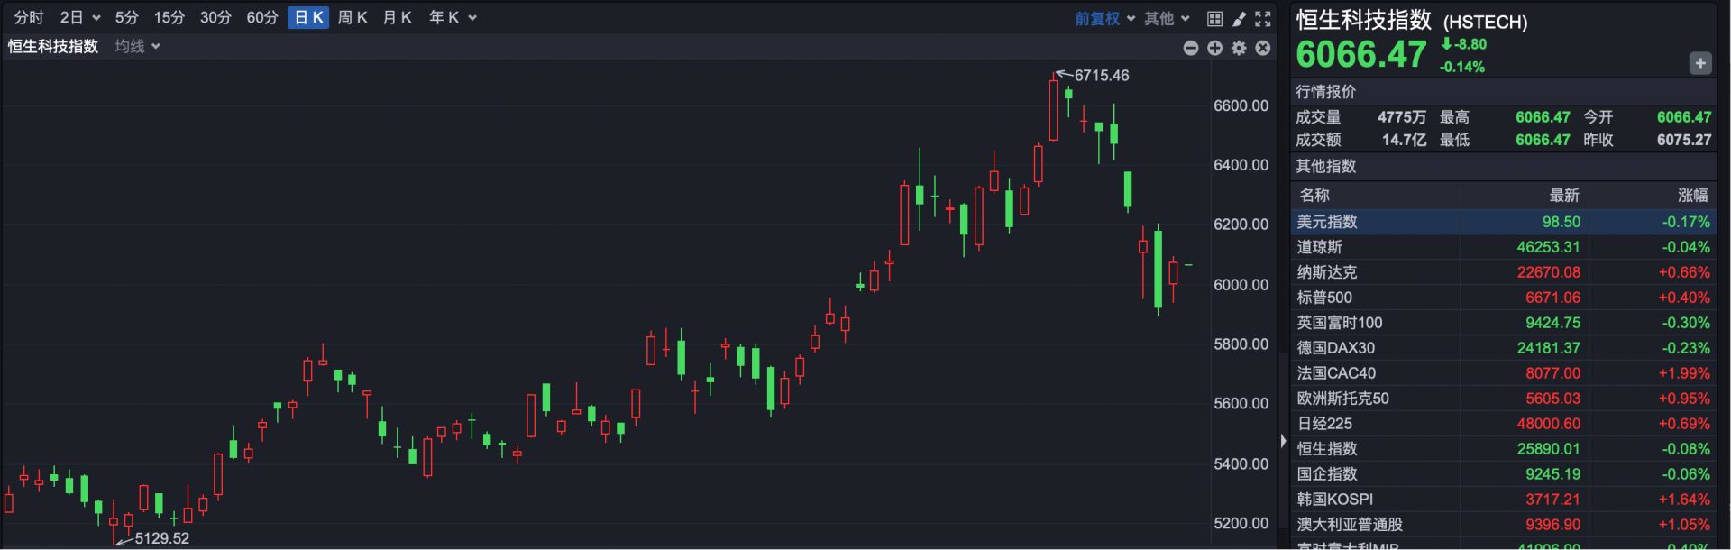Screen dimensions: 1731x550
Task: Zoom in chart with plus icon
Action: click(1214, 48)
